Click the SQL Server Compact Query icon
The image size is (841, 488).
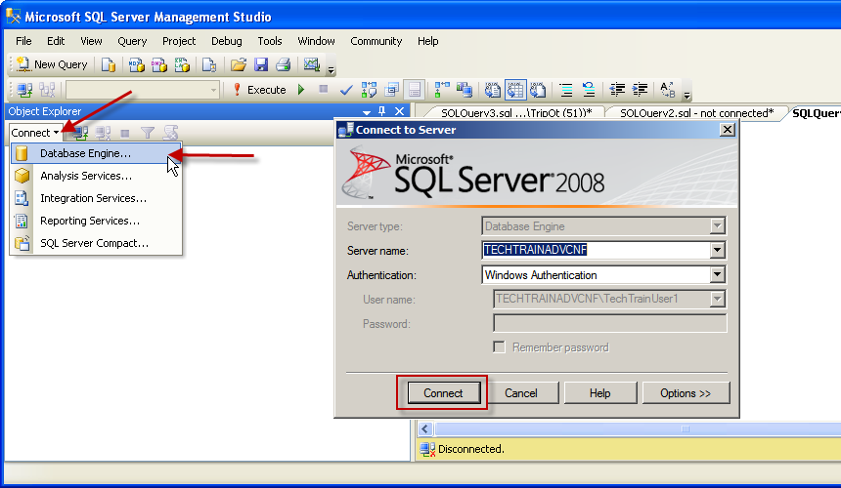click(208, 64)
